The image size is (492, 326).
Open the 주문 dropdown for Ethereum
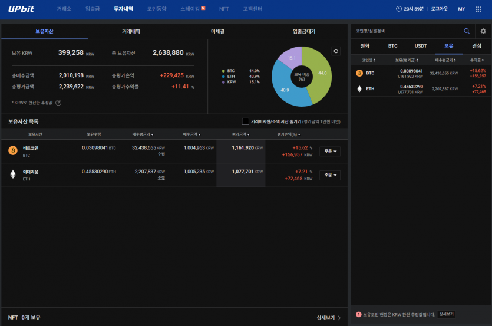[330, 175]
